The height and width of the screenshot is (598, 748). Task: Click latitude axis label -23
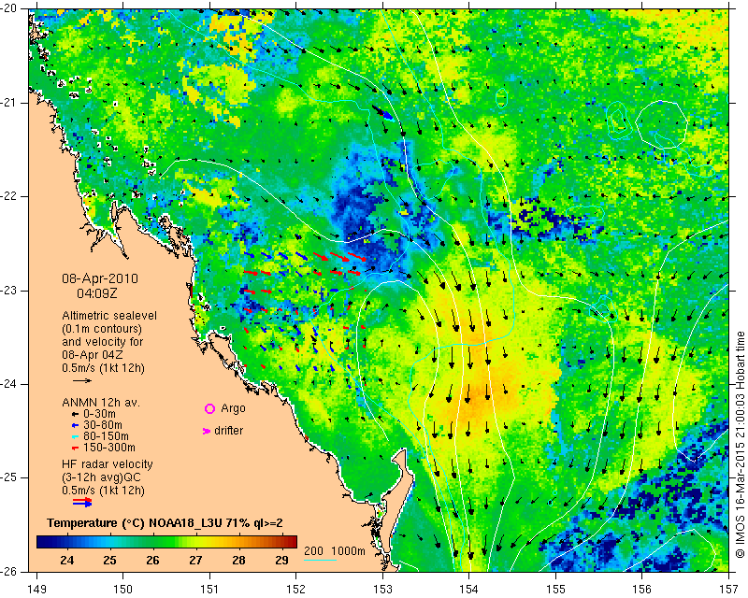(8, 291)
